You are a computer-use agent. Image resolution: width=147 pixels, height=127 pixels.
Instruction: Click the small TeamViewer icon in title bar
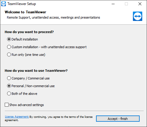coord(4,4)
